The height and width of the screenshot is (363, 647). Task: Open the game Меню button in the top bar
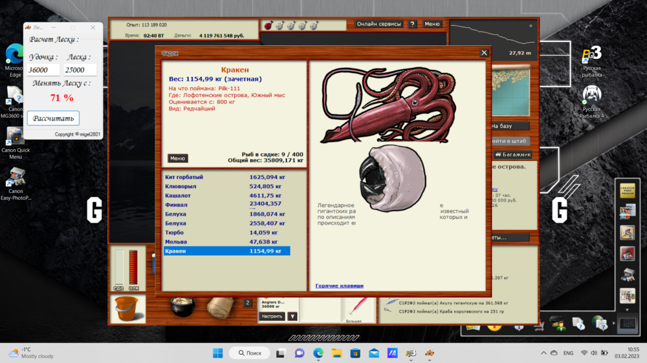(x=432, y=25)
